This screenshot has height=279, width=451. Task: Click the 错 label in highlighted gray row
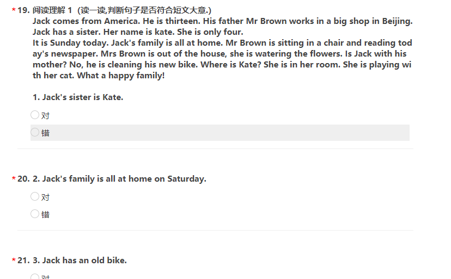[45, 133]
